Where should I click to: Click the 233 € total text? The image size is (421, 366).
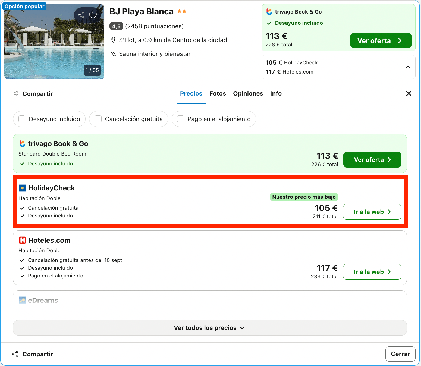(x=324, y=276)
